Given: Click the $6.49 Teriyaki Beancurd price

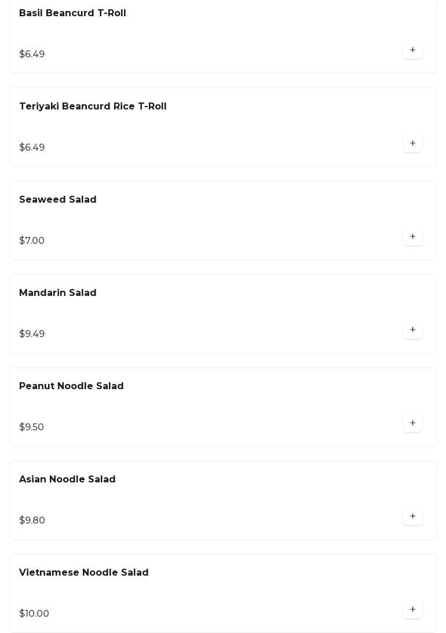Looking at the screenshot, I should 32,147.
